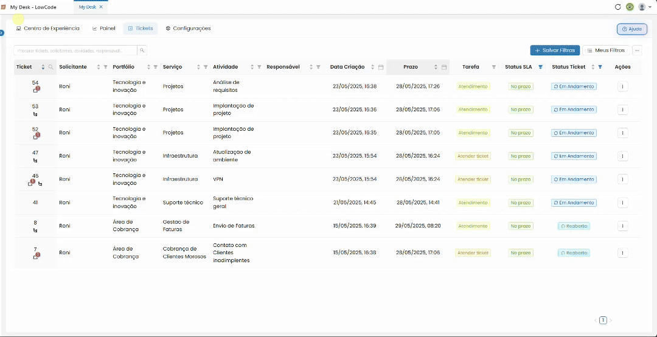Click the Análise de requisitos activity cell

coord(226,86)
